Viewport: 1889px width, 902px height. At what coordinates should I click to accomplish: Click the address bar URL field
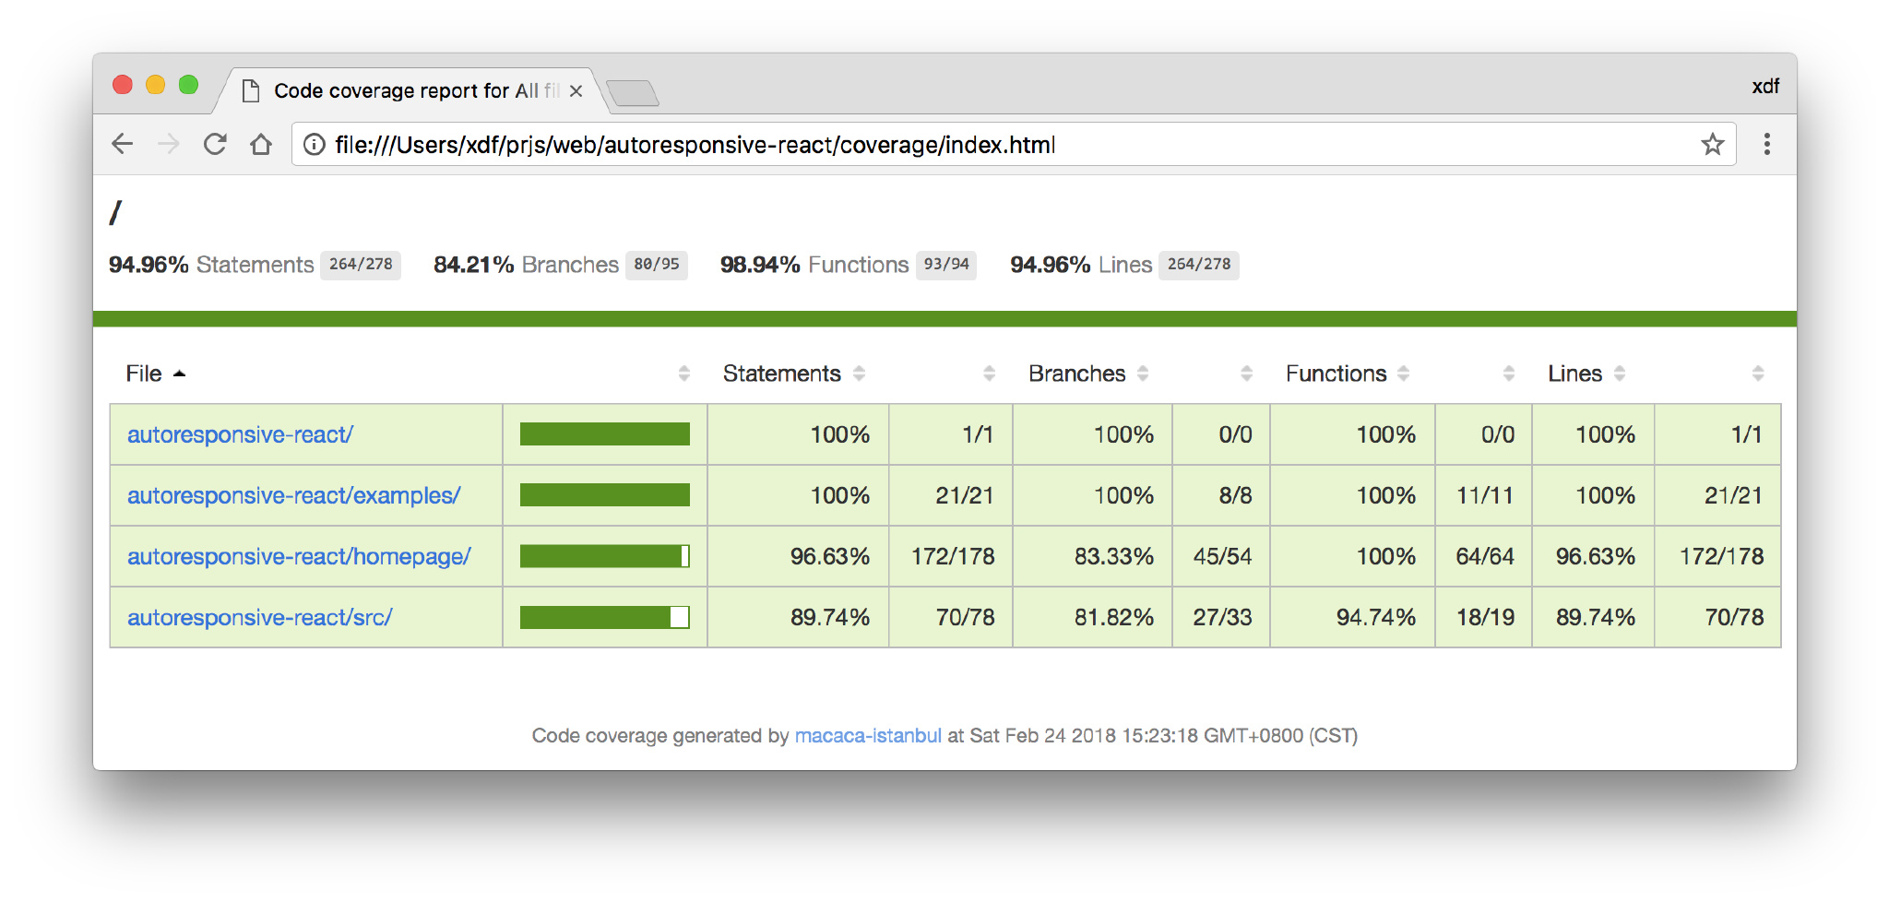pyautogui.click(x=922, y=145)
